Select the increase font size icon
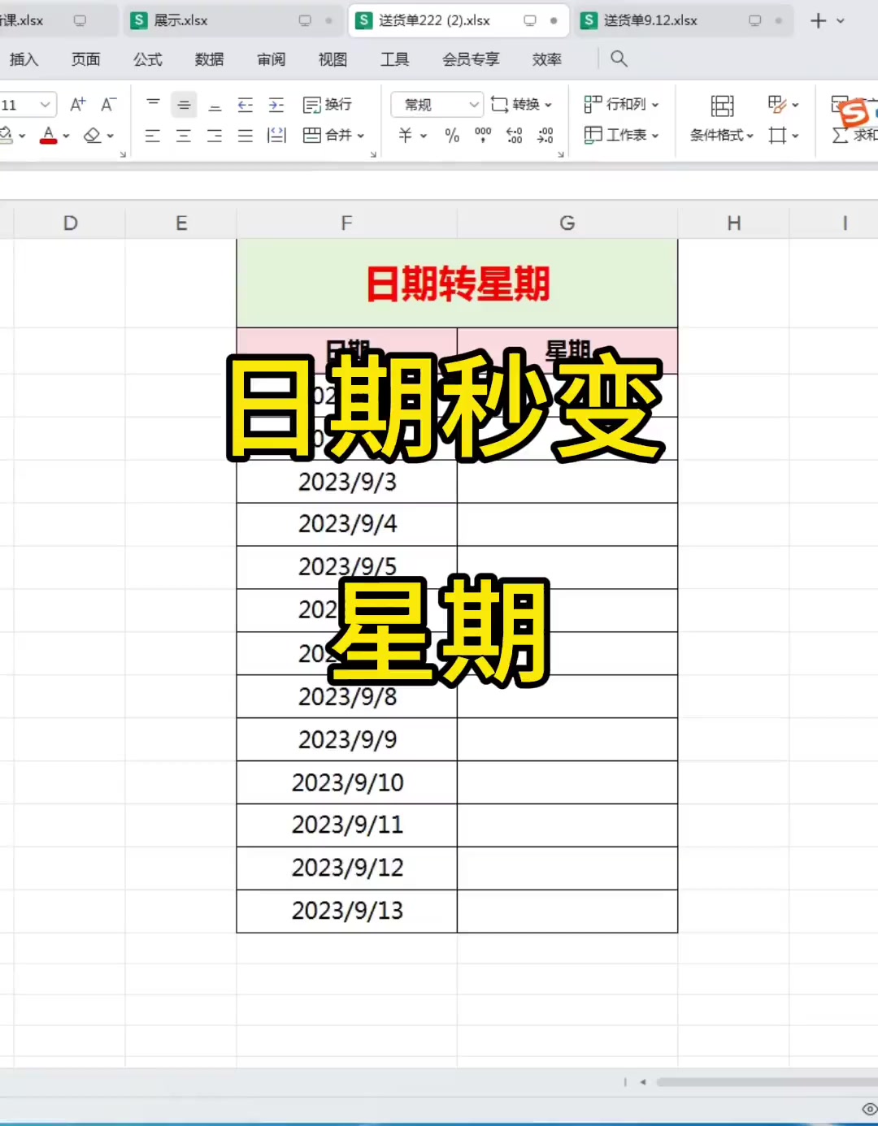This screenshot has width=878, height=1126. tap(77, 104)
